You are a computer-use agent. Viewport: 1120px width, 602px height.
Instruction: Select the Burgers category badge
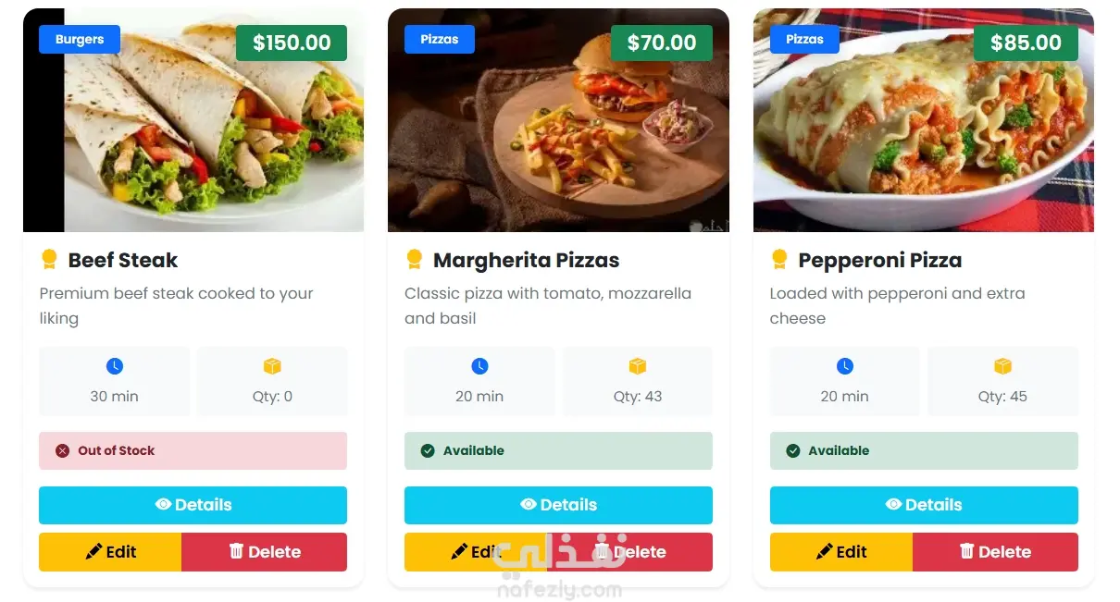pos(80,39)
